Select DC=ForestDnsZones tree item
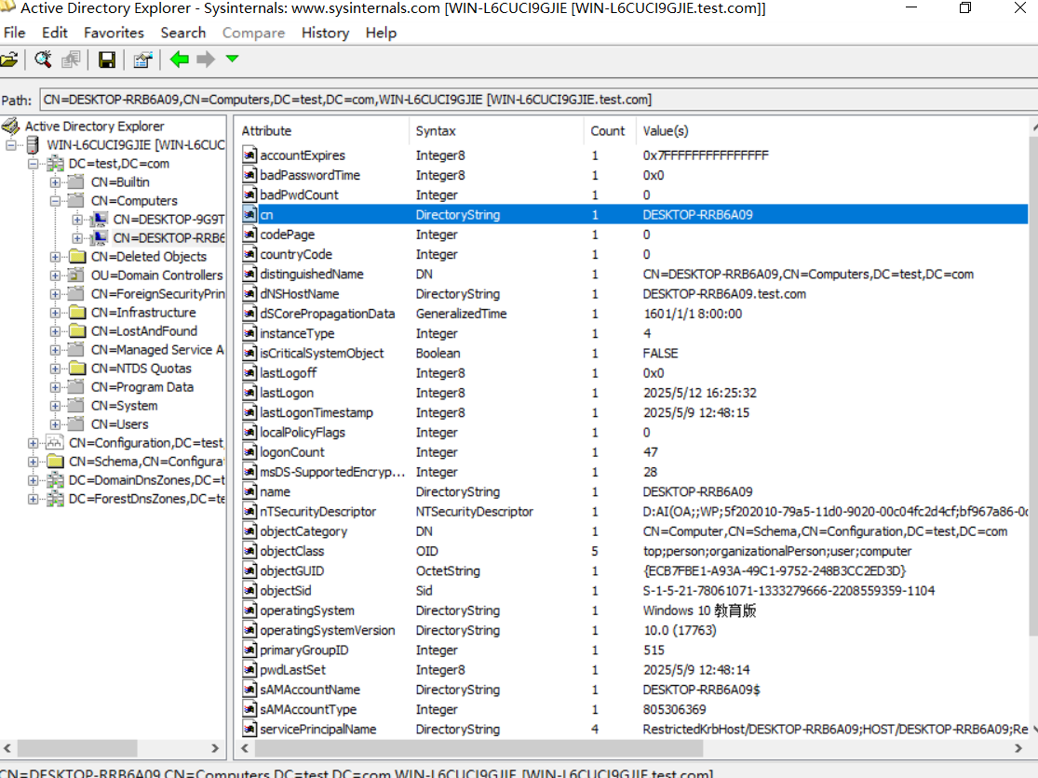This screenshot has height=778, width=1038. pyautogui.click(x=146, y=499)
